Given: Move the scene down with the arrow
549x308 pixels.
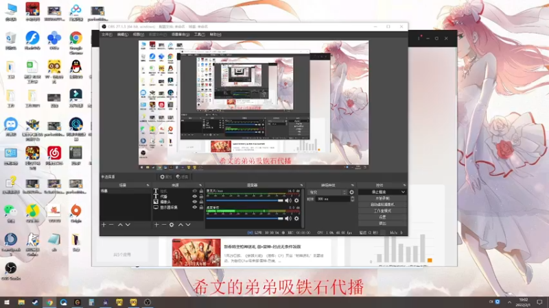Looking at the screenshot, I should point(128,225).
